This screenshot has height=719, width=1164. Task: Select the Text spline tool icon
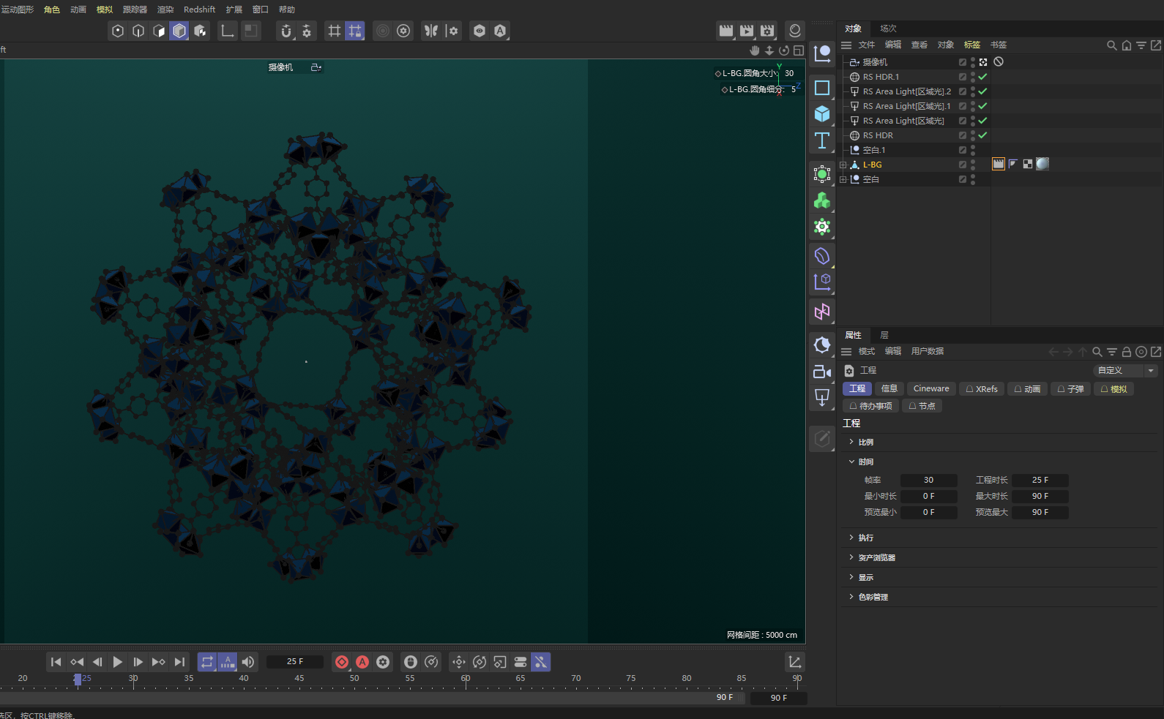pos(822,140)
